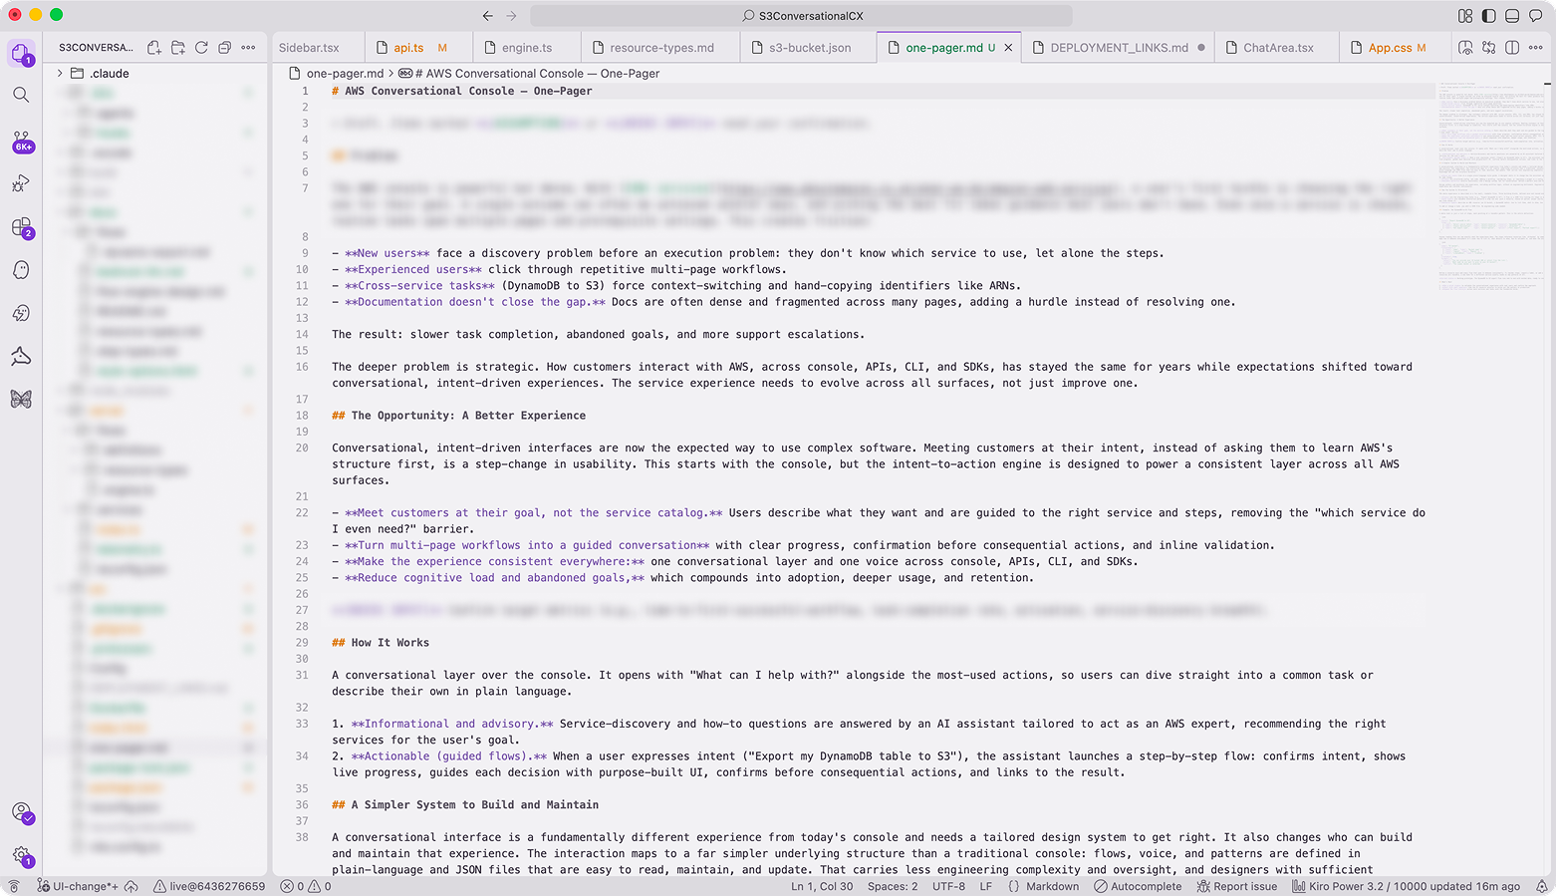Click Report issue in status bar
The height and width of the screenshot is (896, 1556).
click(1237, 886)
